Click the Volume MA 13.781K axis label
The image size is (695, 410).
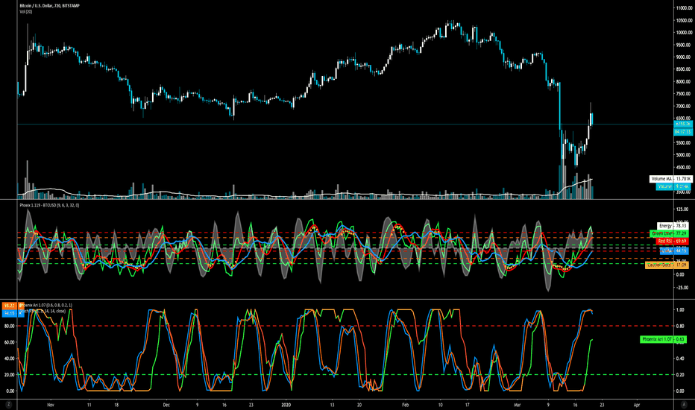671,179
